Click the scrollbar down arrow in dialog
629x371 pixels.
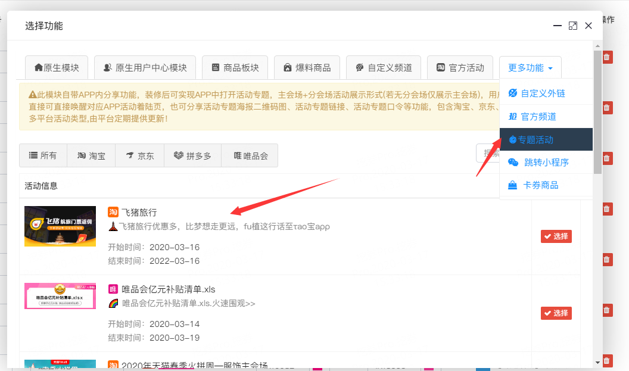597,363
